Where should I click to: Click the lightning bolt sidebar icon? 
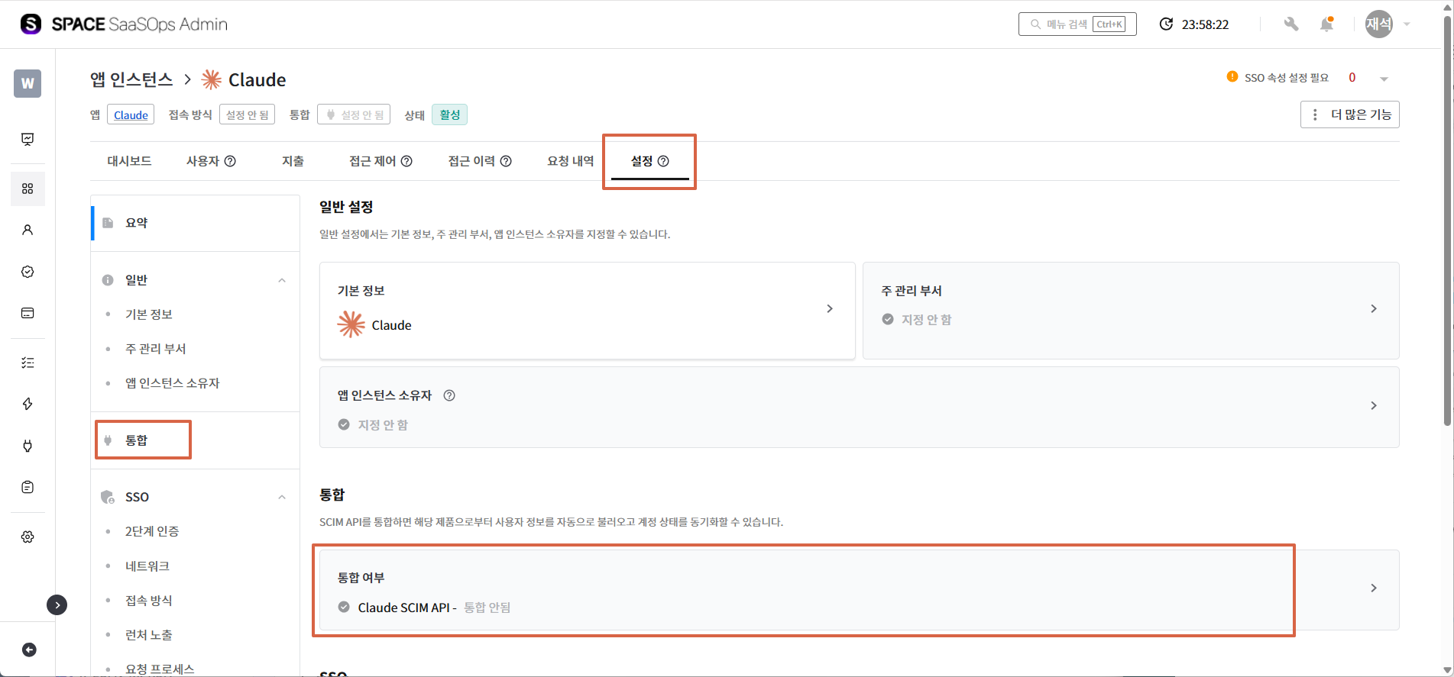(x=28, y=404)
